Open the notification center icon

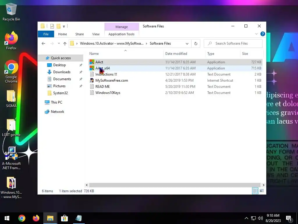289,218
